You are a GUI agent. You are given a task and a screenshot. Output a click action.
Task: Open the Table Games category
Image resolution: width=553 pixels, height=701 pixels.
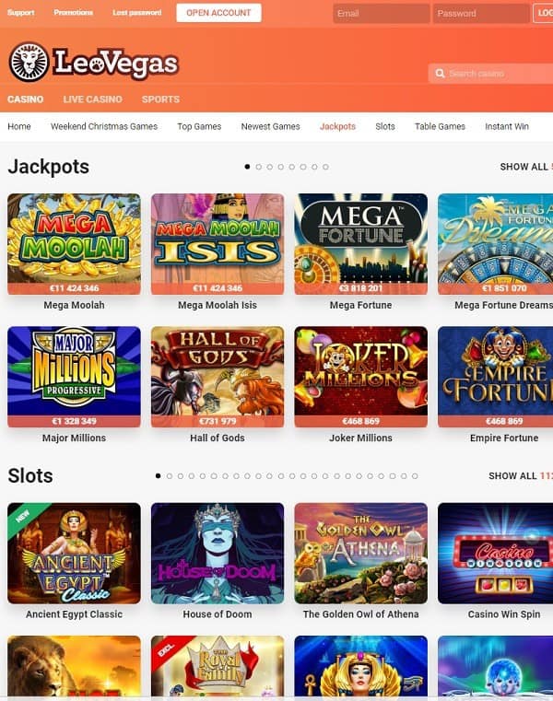pos(440,126)
